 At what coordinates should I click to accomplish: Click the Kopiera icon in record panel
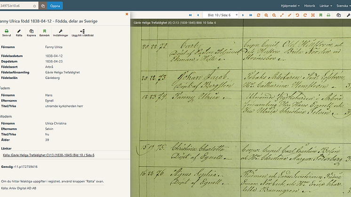(32, 32)
